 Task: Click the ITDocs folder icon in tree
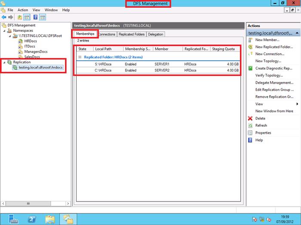coord(21,46)
